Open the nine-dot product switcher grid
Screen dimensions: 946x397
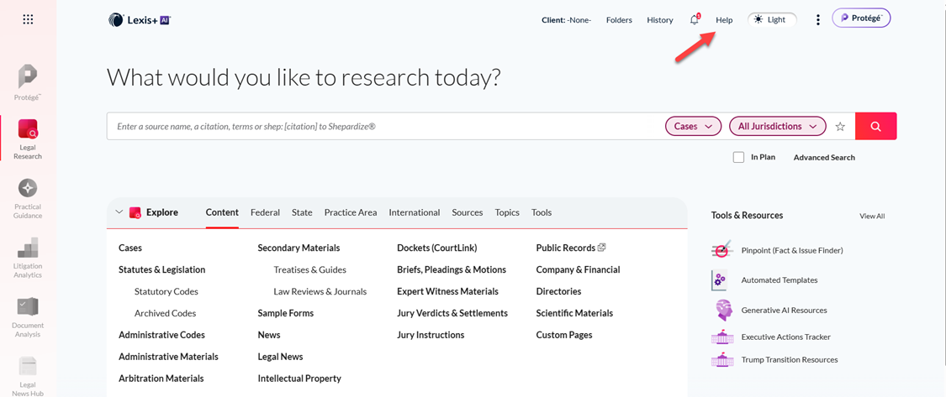coord(28,19)
